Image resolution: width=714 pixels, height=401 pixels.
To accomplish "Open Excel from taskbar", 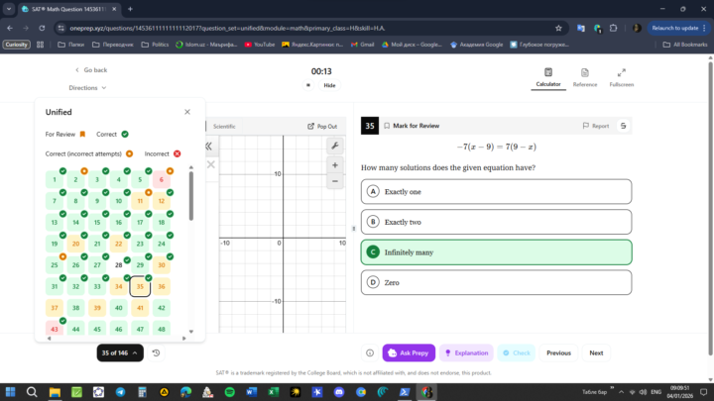I will tap(274, 392).
